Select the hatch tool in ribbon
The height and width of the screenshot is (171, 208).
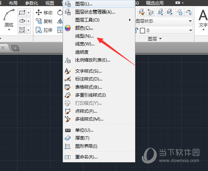(x=22, y=30)
